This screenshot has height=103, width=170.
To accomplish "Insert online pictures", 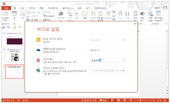I will [x=33, y=12].
